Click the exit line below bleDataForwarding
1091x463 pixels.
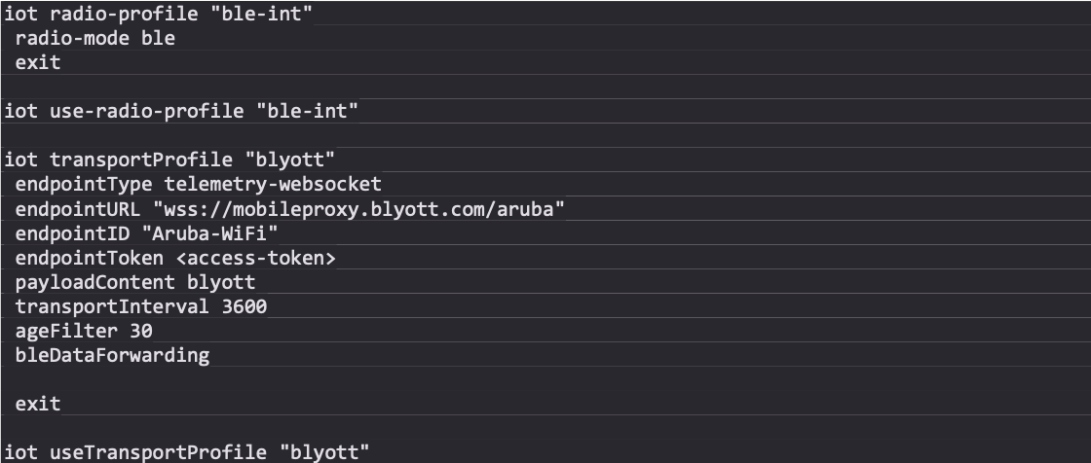coord(38,404)
